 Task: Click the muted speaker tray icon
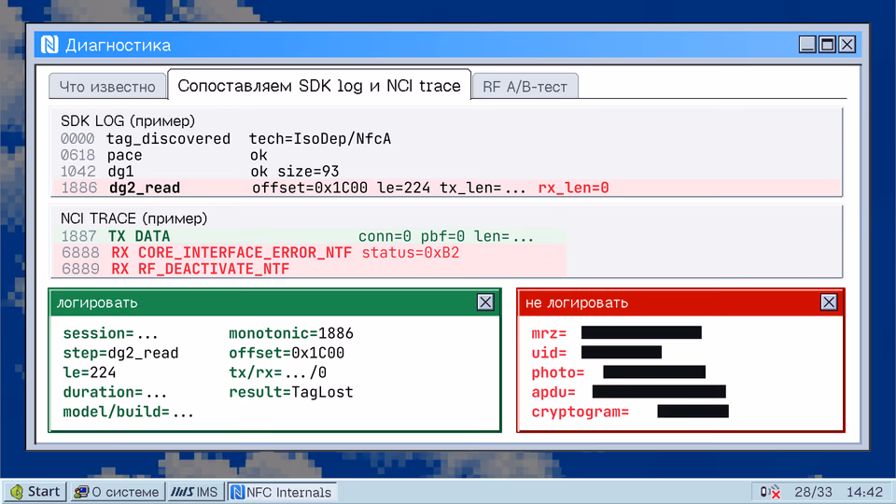click(770, 492)
